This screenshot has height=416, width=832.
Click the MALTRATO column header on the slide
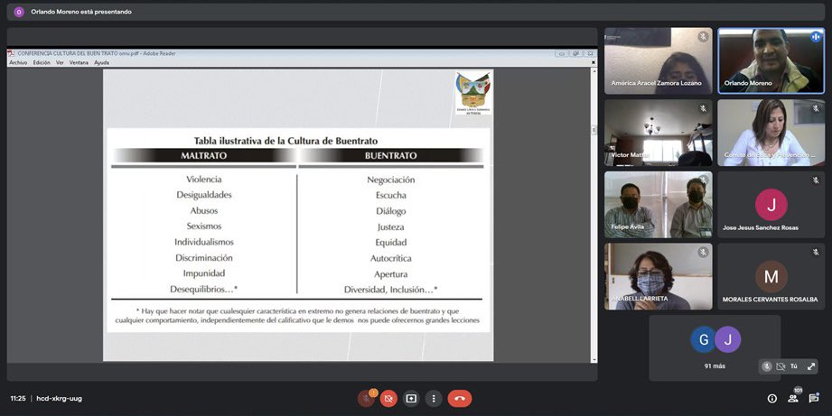[204, 156]
